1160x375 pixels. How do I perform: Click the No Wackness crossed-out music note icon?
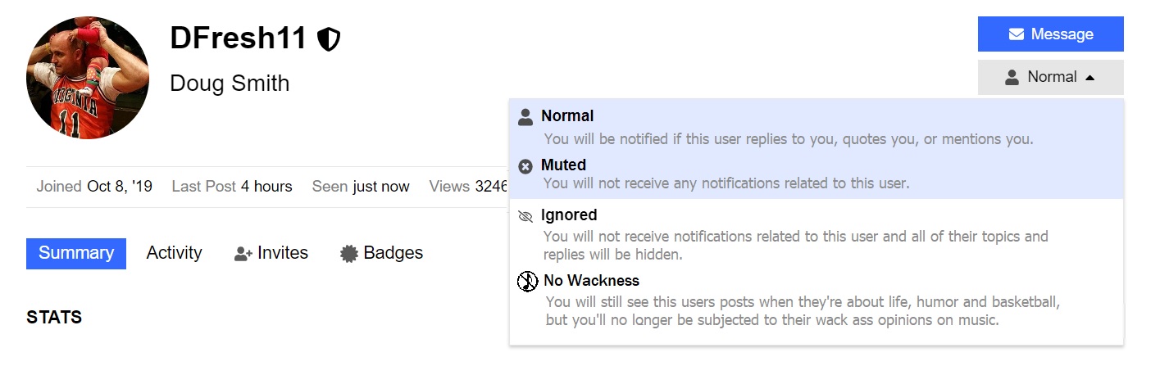coord(527,282)
